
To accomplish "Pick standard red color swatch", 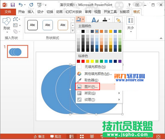I will click(x=83, y=61).
